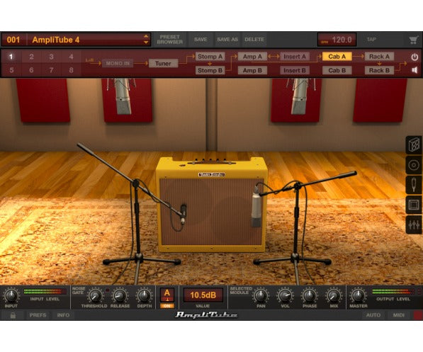423x352 pixels.
Task: Click the red indicator beside MIDI
Action: pyautogui.click(x=418, y=315)
